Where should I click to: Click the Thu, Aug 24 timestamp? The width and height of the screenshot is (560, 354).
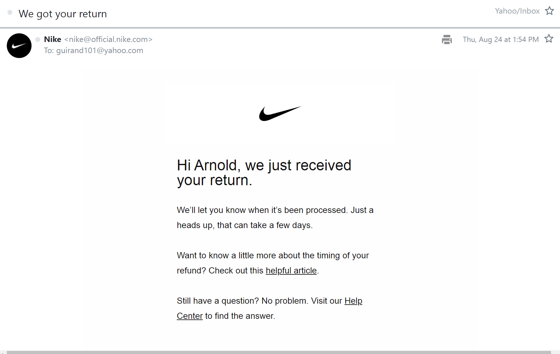click(500, 40)
